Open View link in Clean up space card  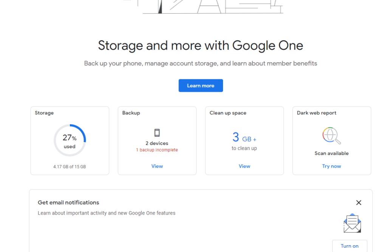[x=244, y=166]
